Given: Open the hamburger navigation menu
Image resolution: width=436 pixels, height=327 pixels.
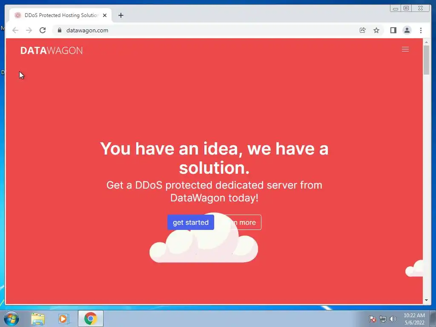Looking at the screenshot, I should 405,49.
